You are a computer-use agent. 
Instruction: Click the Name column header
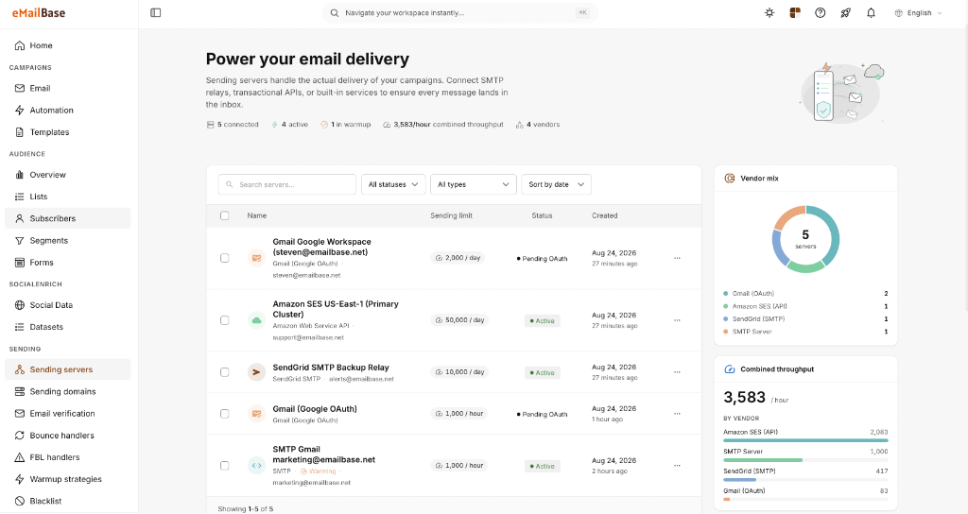click(x=257, y=215)
